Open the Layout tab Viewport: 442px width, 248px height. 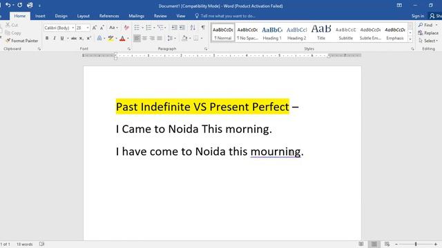coord(83,16)
